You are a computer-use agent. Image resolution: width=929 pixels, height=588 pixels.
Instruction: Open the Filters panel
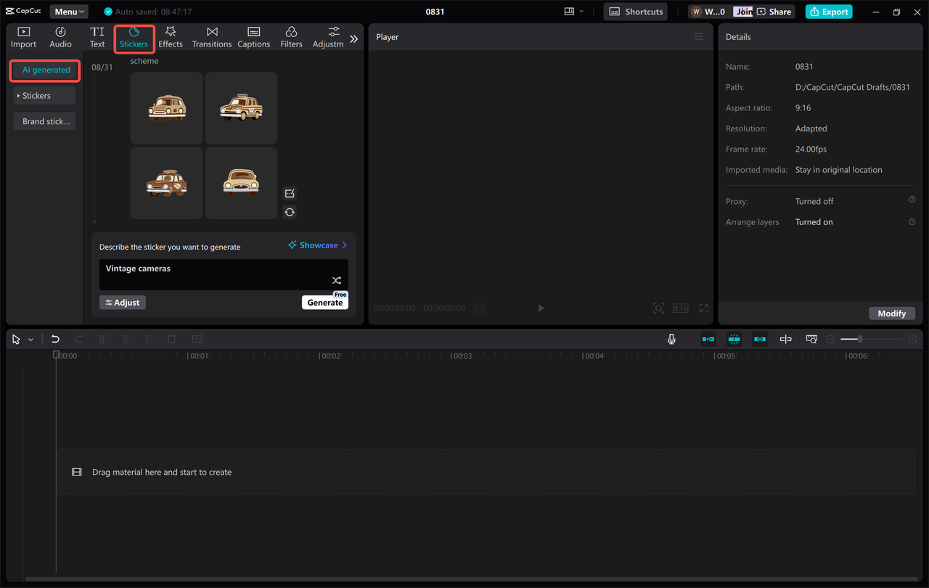coord(291,37)
